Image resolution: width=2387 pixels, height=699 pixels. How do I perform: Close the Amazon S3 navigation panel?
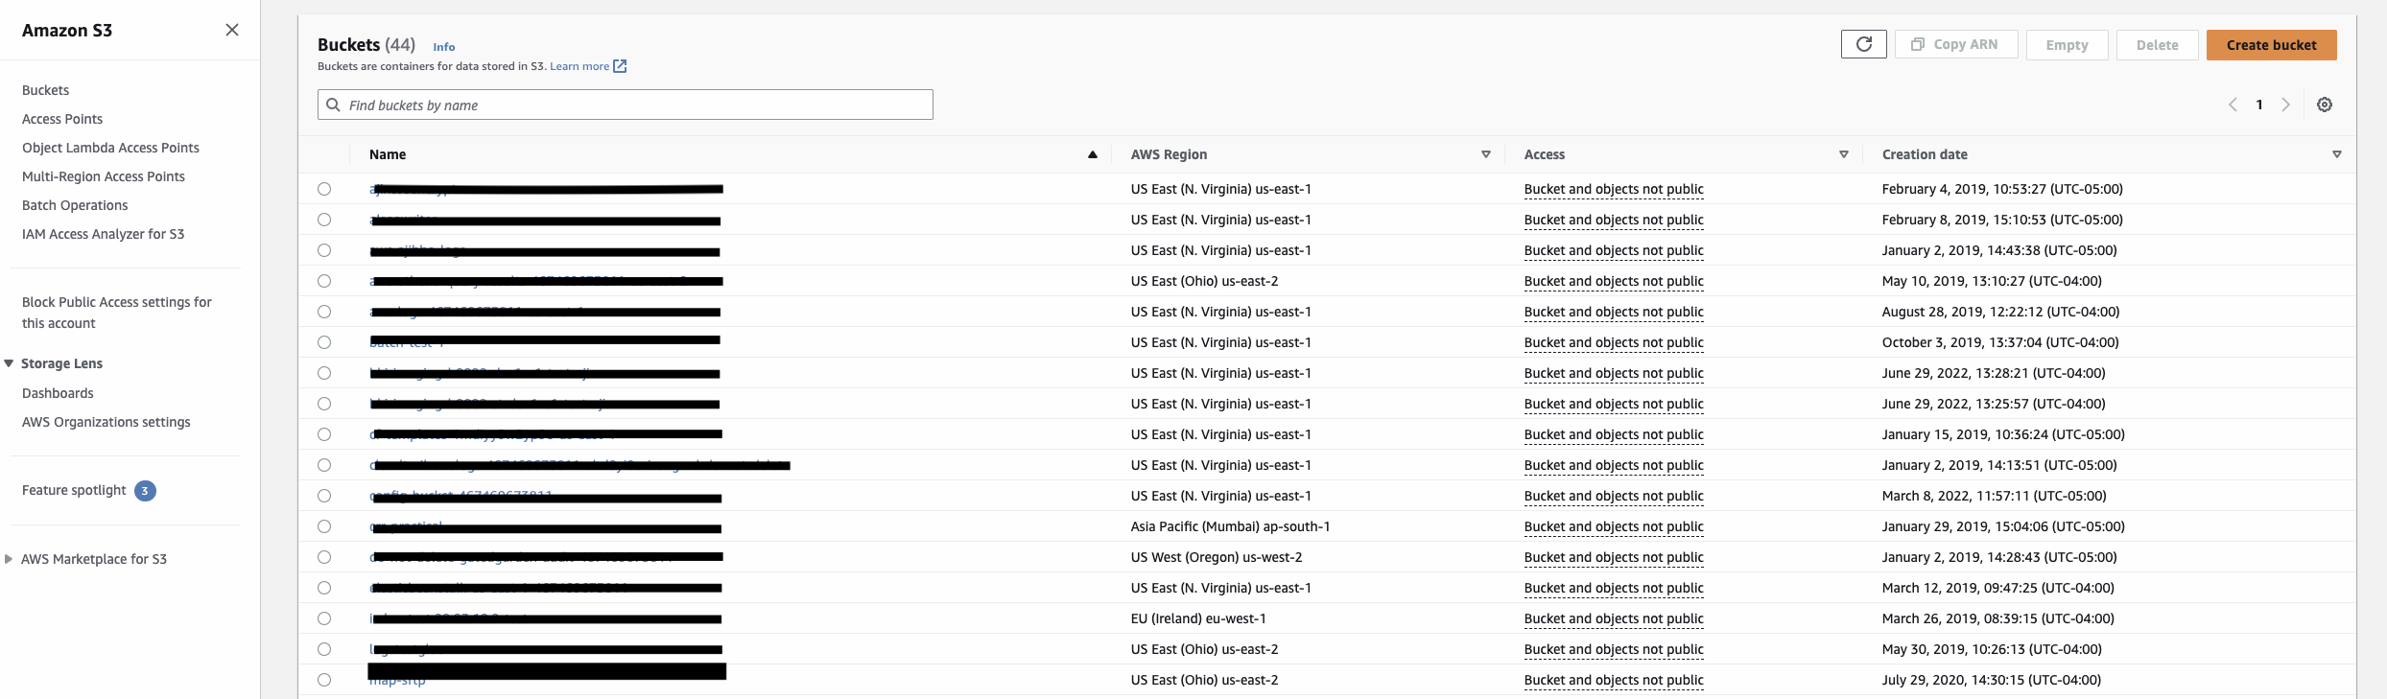click(232, 30)
